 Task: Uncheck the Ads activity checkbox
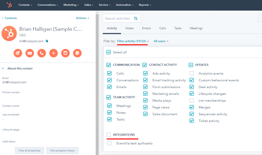(x=145, y=73)
